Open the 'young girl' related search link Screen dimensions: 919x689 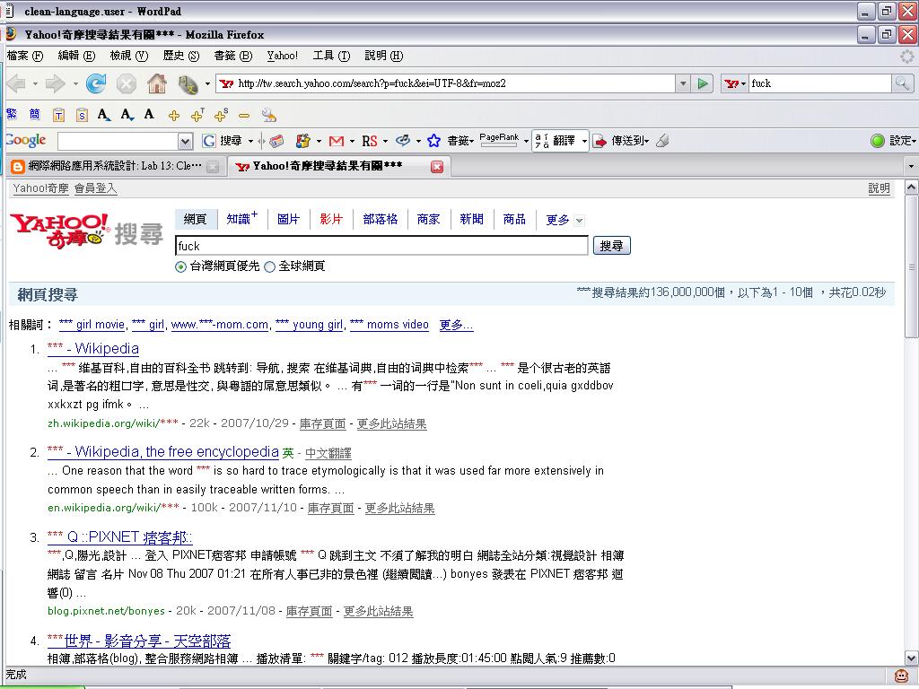pos(309,325)
